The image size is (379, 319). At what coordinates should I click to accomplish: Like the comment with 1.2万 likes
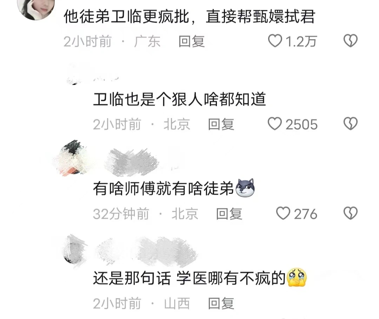(x=275, y=41)
